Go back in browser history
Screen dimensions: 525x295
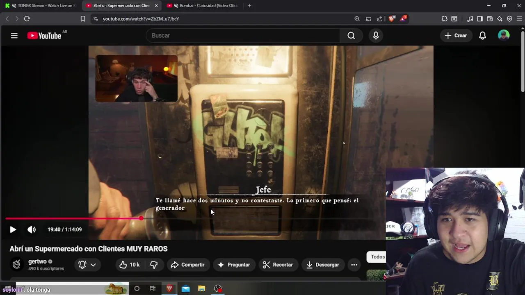pos(7,19)
